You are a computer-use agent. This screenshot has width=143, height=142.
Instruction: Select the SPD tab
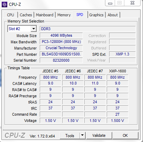point(80,15)
